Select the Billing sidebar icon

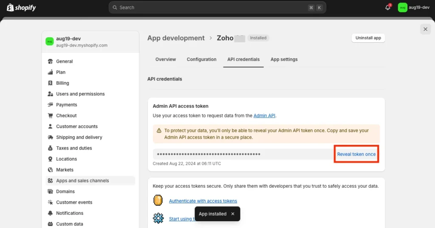(51, 83)
